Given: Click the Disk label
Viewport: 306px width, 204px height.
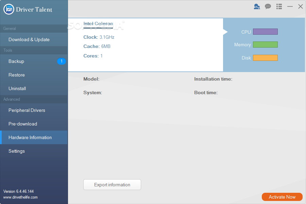Looking at the screenshot, I should click(x=246, y=58).
